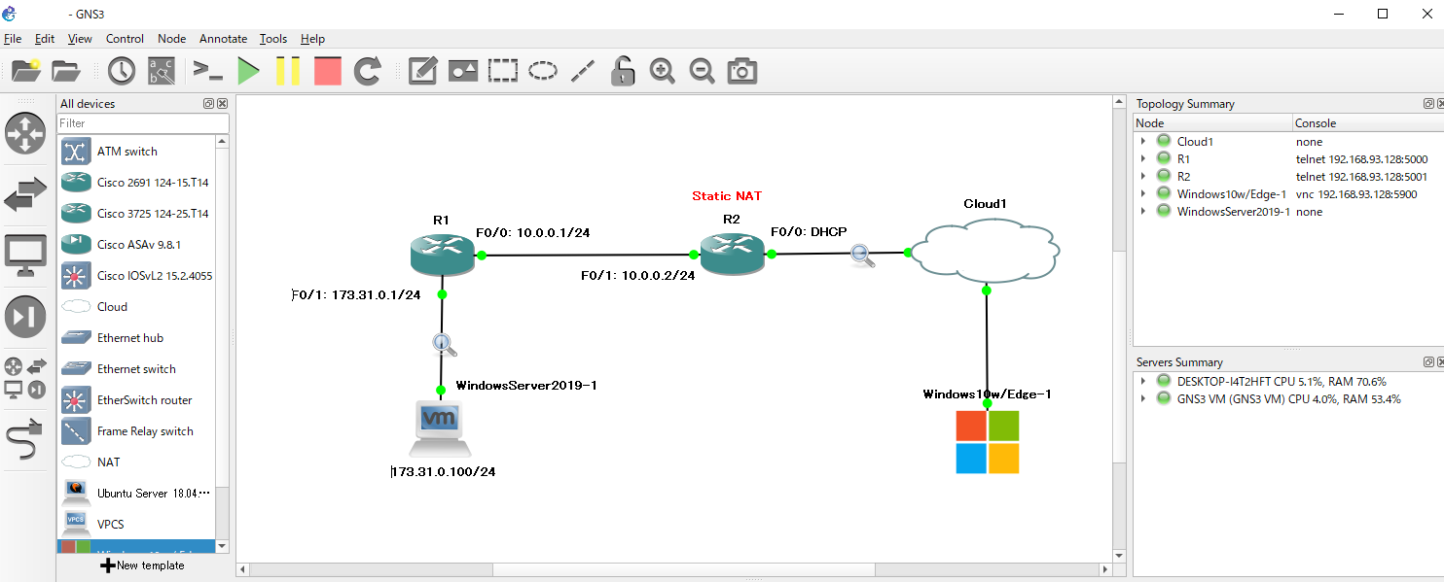
Task: Select Windows10w/Edge-1 node on canvas
Action: coord(988,442)
